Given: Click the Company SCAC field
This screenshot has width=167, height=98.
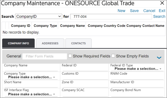Looking at the screenshot, I should 85,94.
